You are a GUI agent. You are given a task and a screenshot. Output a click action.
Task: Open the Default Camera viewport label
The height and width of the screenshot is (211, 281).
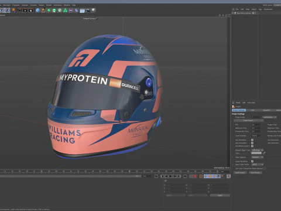click(90, 19)
